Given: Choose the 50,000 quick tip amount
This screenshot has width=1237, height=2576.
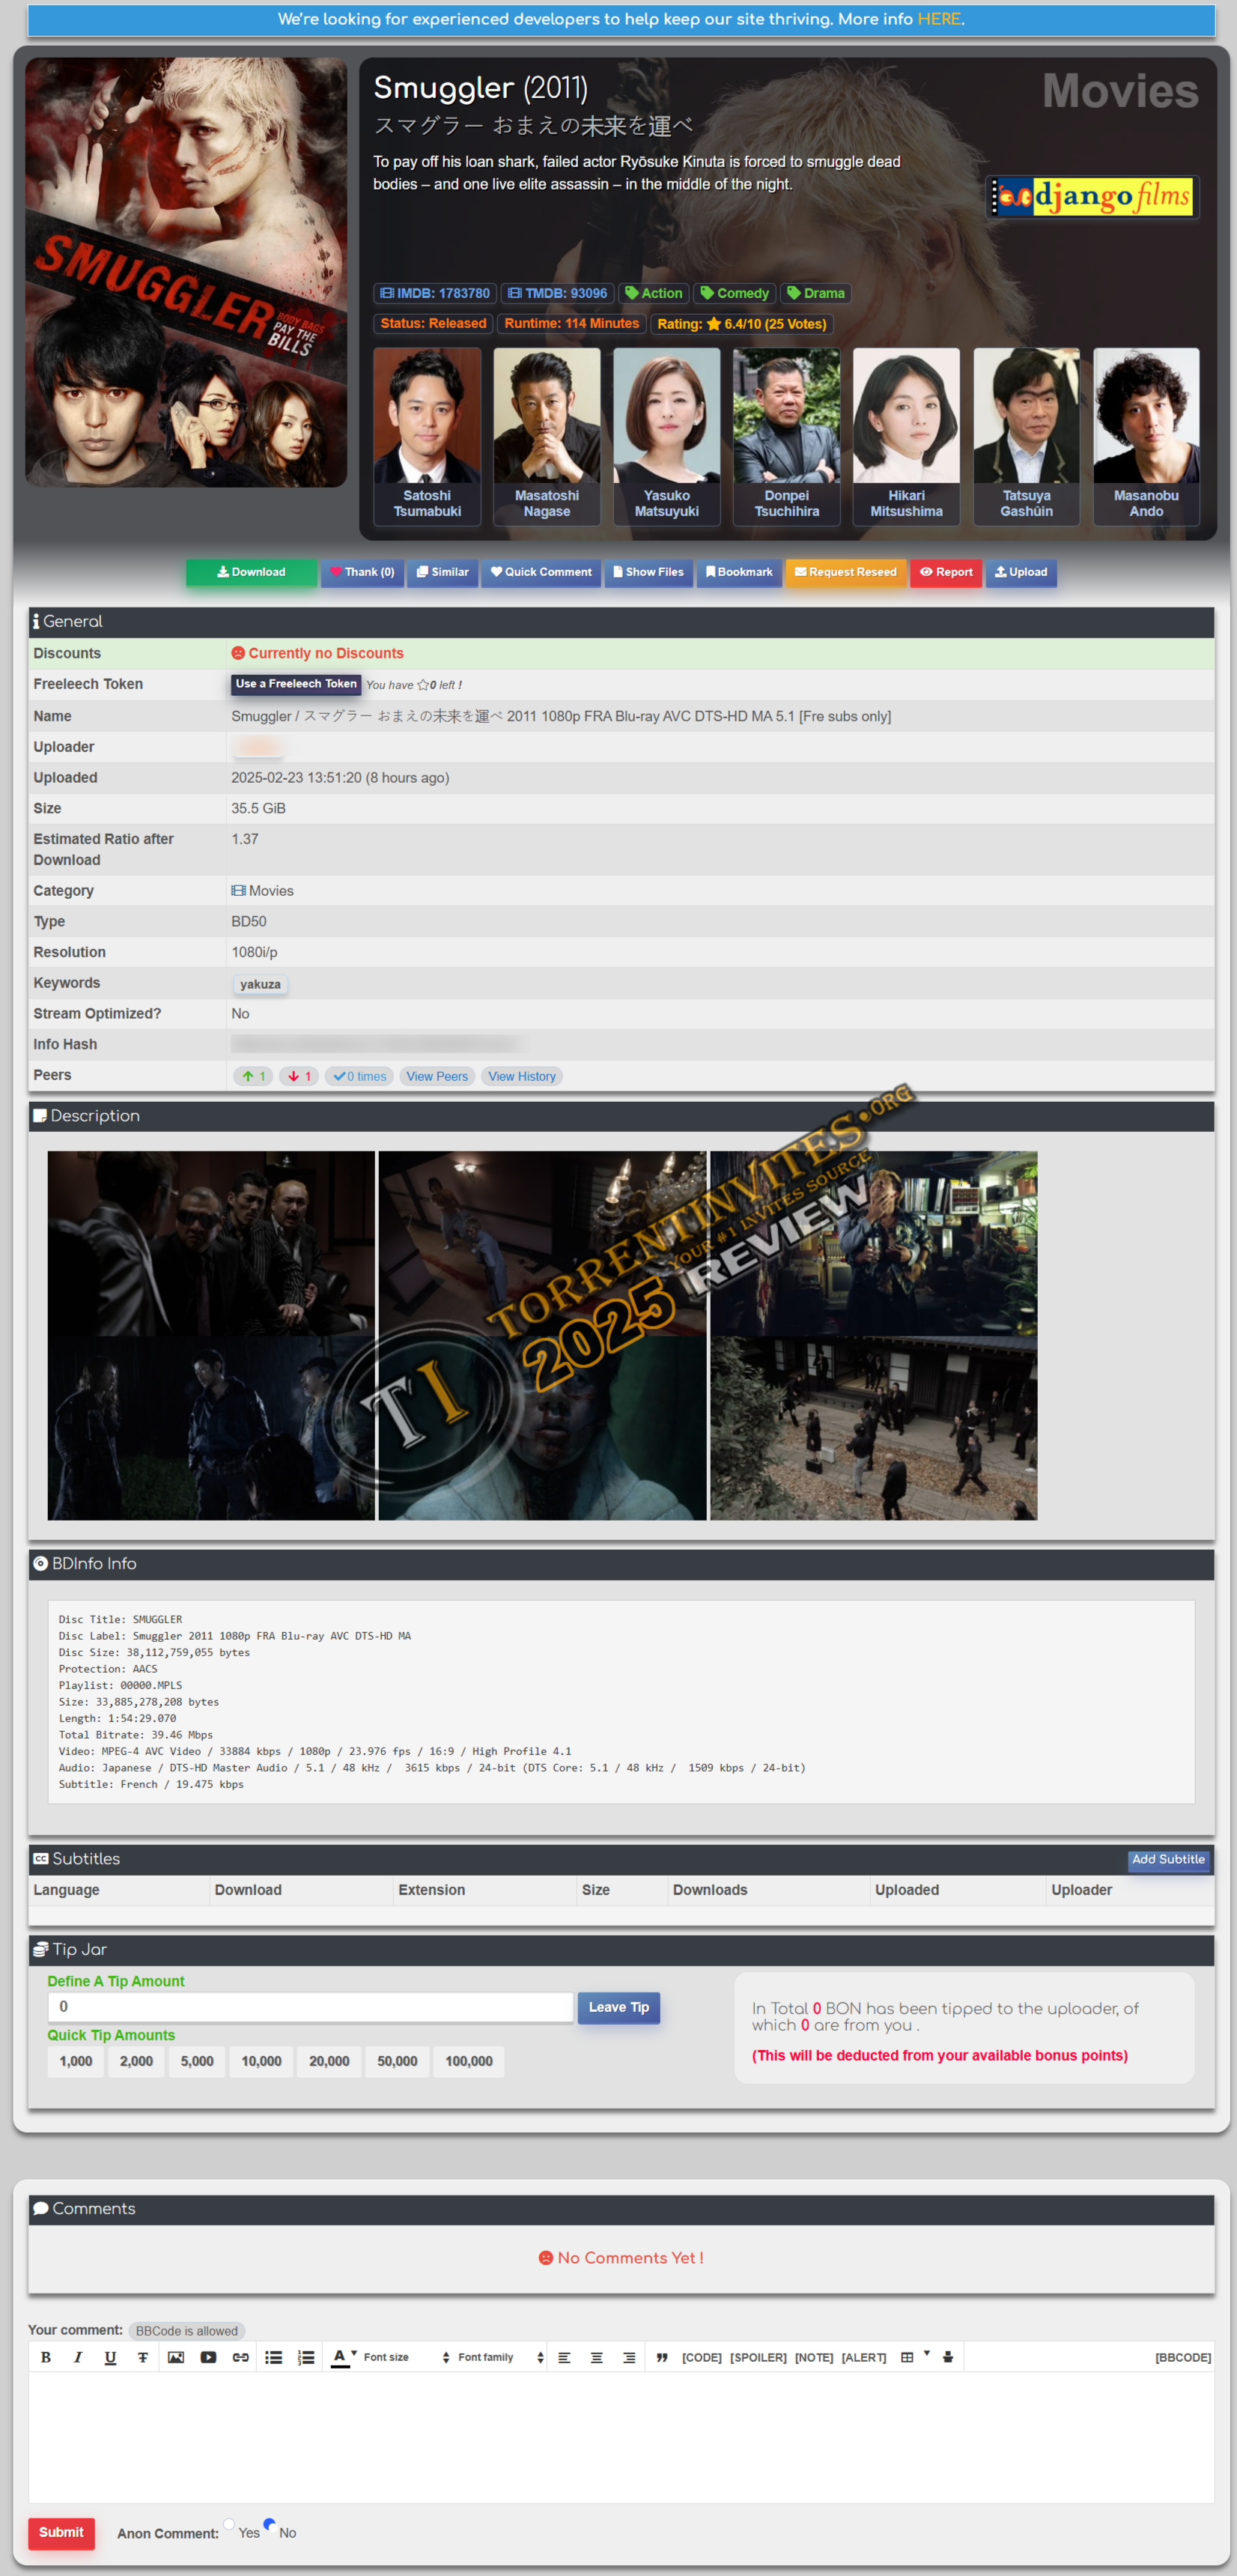Looking at the screenshot, I should click(x=397, y=2061).
